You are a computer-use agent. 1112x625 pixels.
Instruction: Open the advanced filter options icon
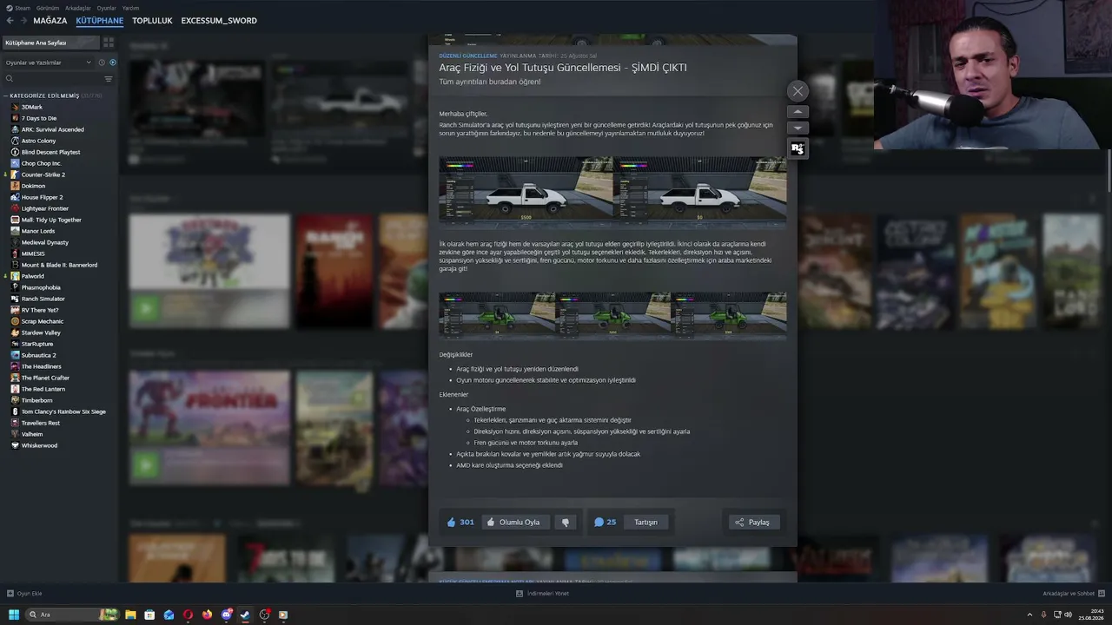[109, 79]
